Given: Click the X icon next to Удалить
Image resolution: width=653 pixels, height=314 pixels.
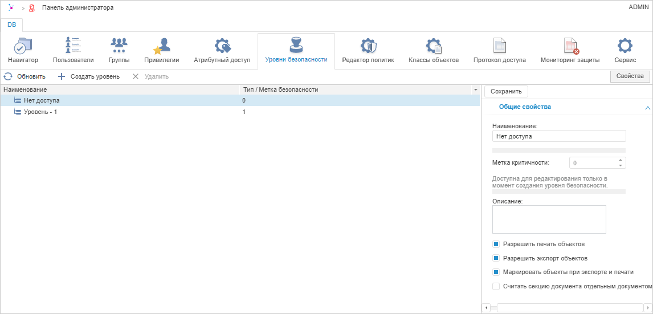Looking at the screenshot, I should [136, 76].
